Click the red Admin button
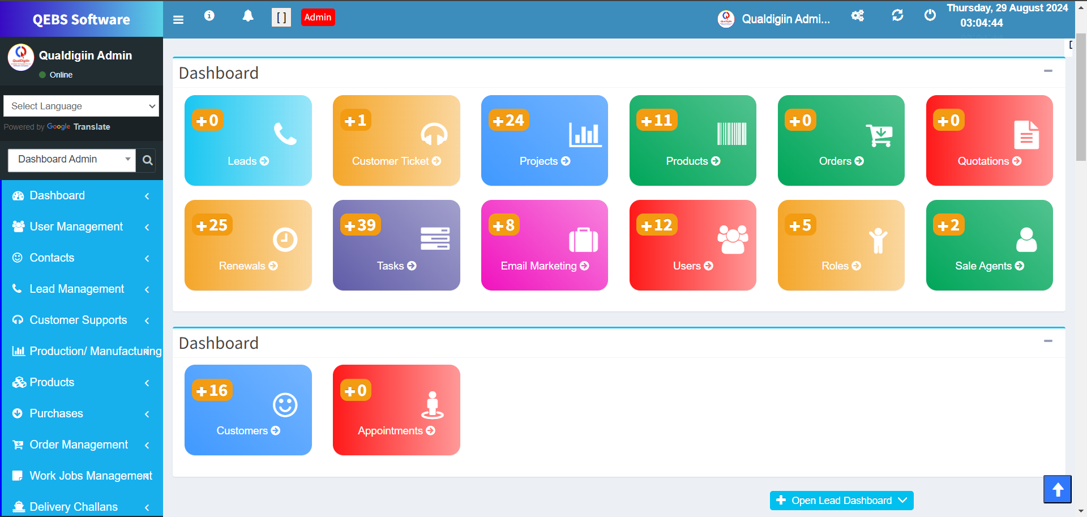1087x517 pixels. tap(318, 18)
